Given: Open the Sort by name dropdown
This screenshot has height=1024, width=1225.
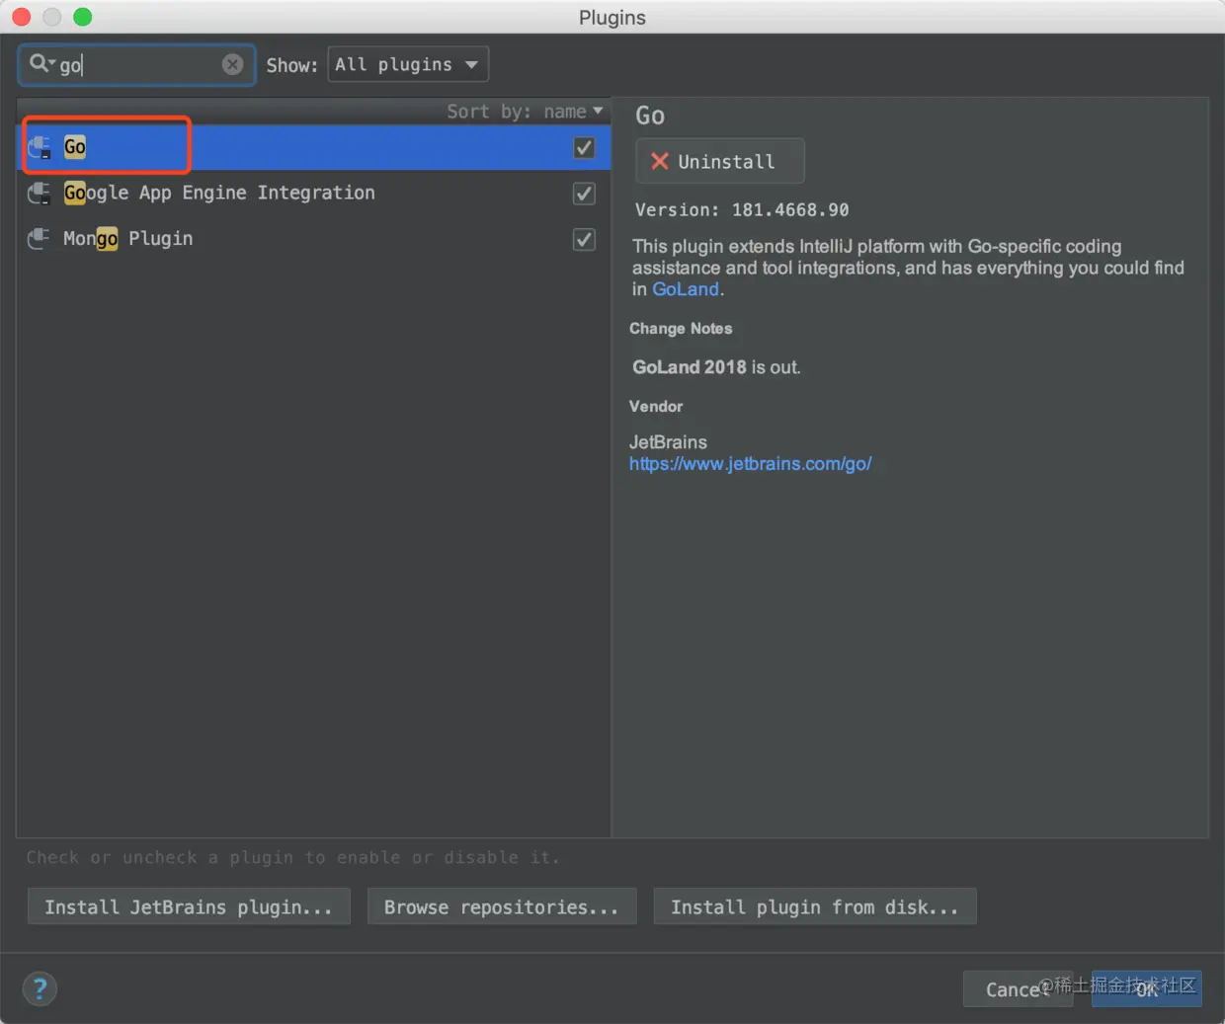Looking at the screenshot, I should point(525,112).
